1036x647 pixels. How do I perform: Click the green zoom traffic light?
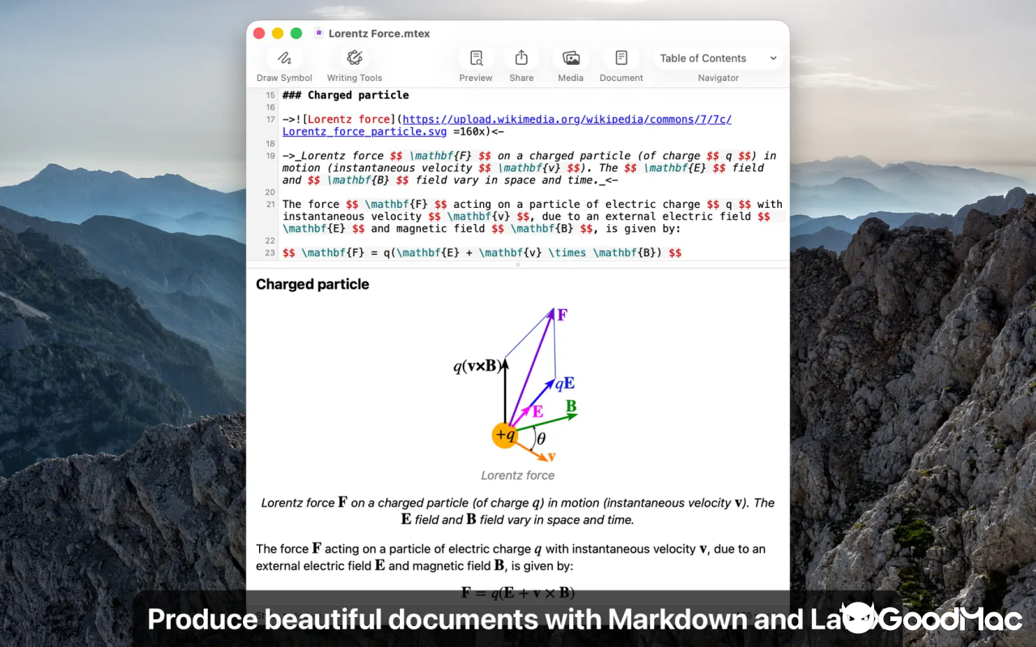click(x=295, y=33)
